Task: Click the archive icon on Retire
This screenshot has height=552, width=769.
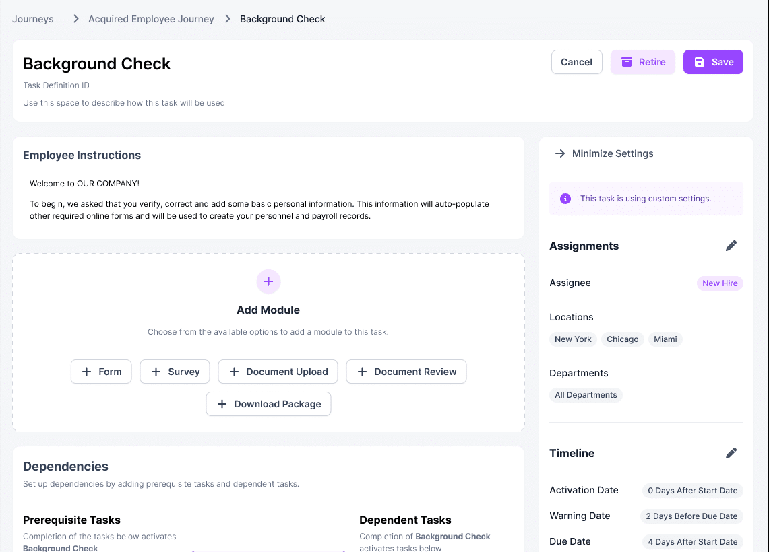Action: click(x=627, y=62)
